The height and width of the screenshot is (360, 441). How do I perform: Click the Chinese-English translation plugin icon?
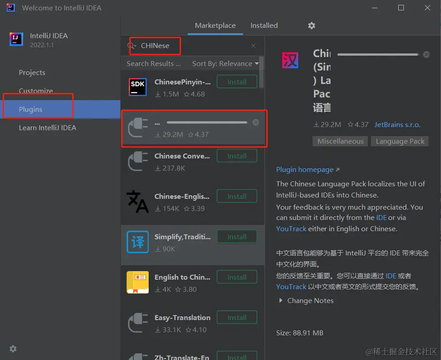(x=137, y=202)
